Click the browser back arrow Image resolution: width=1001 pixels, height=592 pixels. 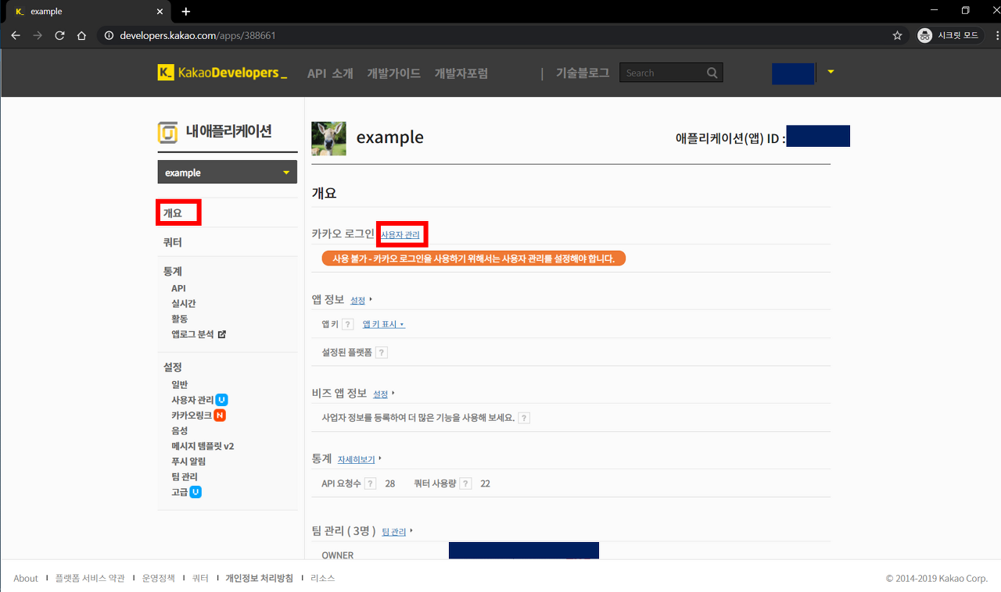(x=16, y=35)
